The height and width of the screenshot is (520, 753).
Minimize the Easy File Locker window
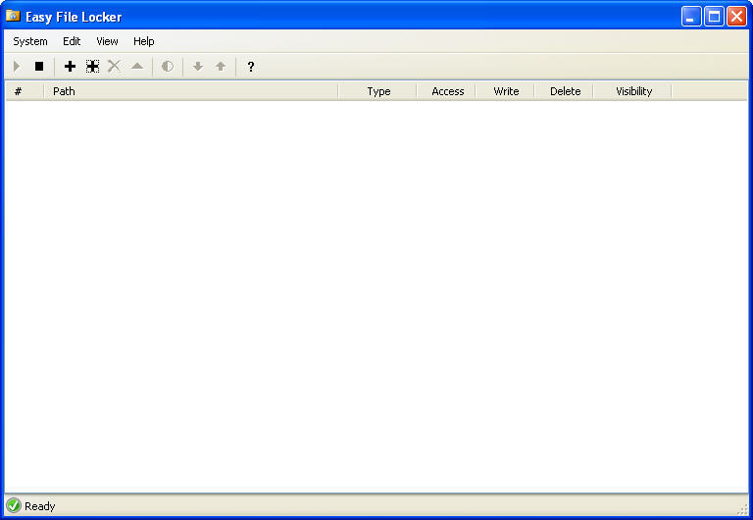pyautogui.click(x=691, y=17)
